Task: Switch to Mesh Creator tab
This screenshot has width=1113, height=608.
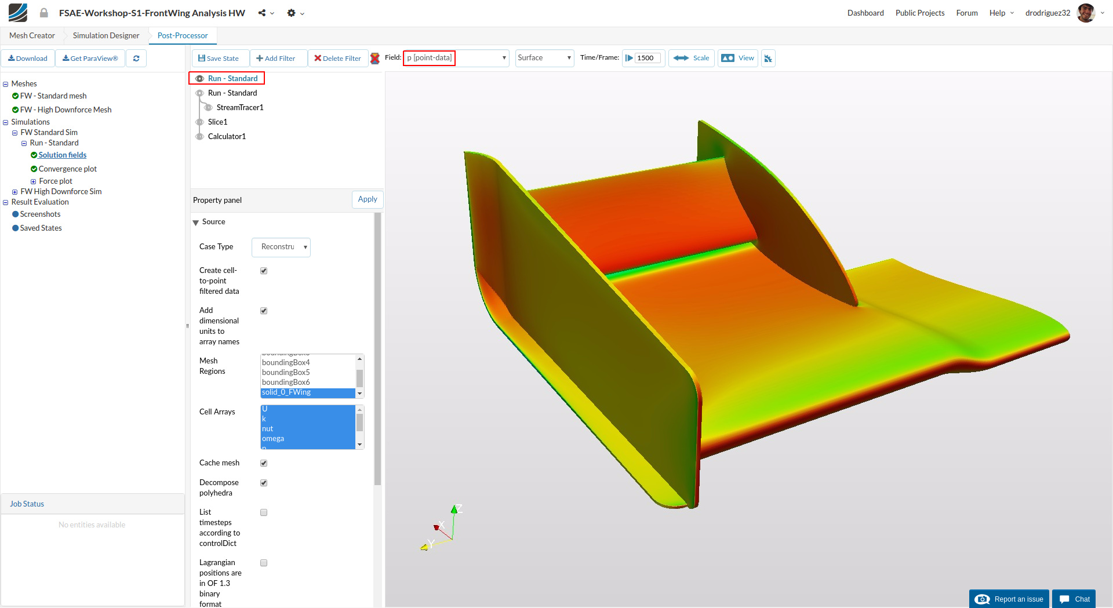Action: [32, 36]
